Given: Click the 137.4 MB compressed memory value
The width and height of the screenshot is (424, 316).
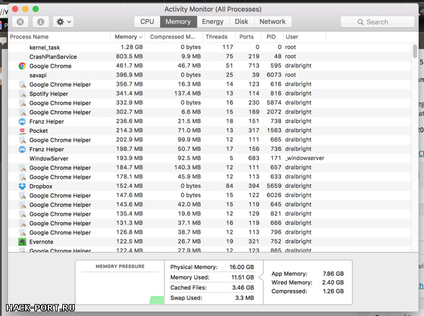Looking at the screenshot, I should click(x=187, y=93).
